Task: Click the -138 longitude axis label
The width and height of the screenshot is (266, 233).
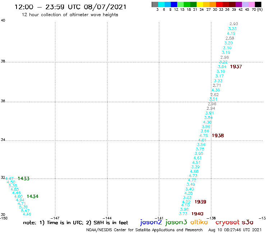Action: [211, 218]
